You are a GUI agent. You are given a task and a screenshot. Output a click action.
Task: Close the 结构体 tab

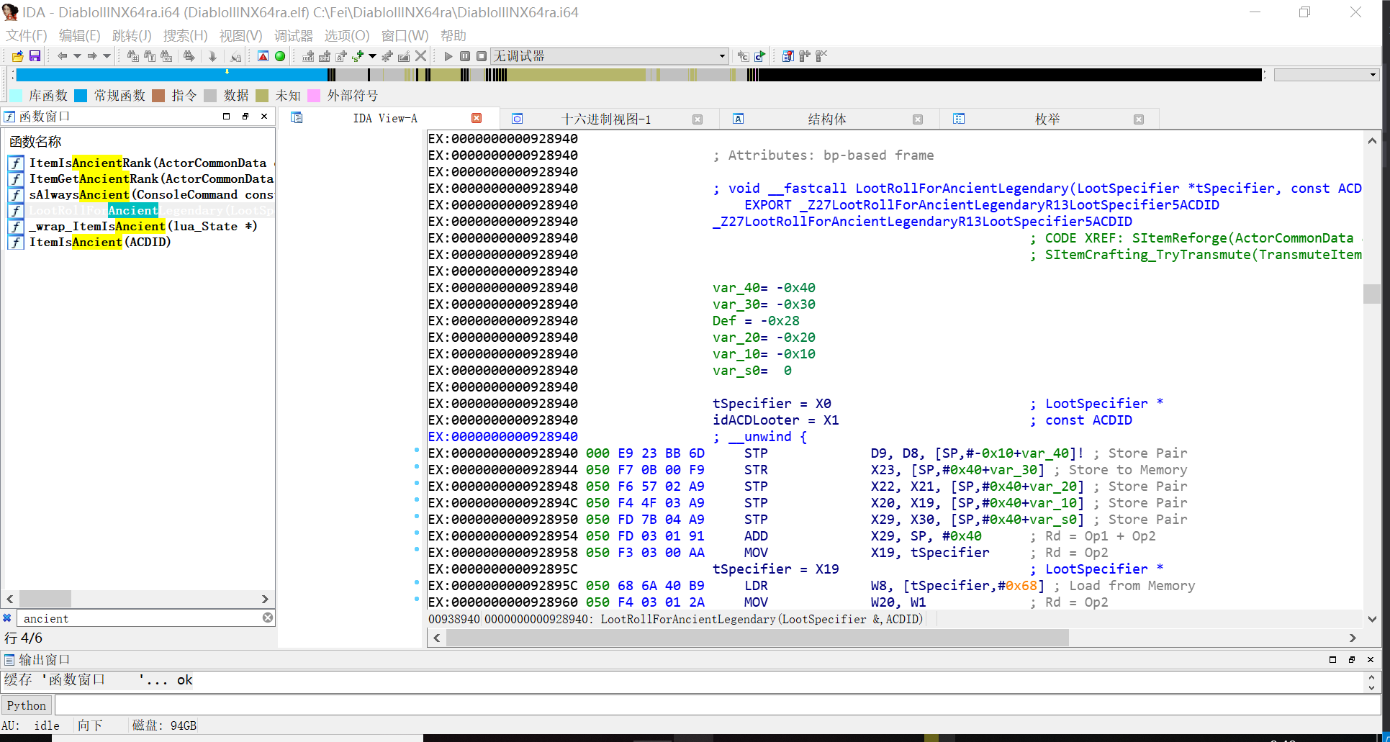tap(917, 119)
